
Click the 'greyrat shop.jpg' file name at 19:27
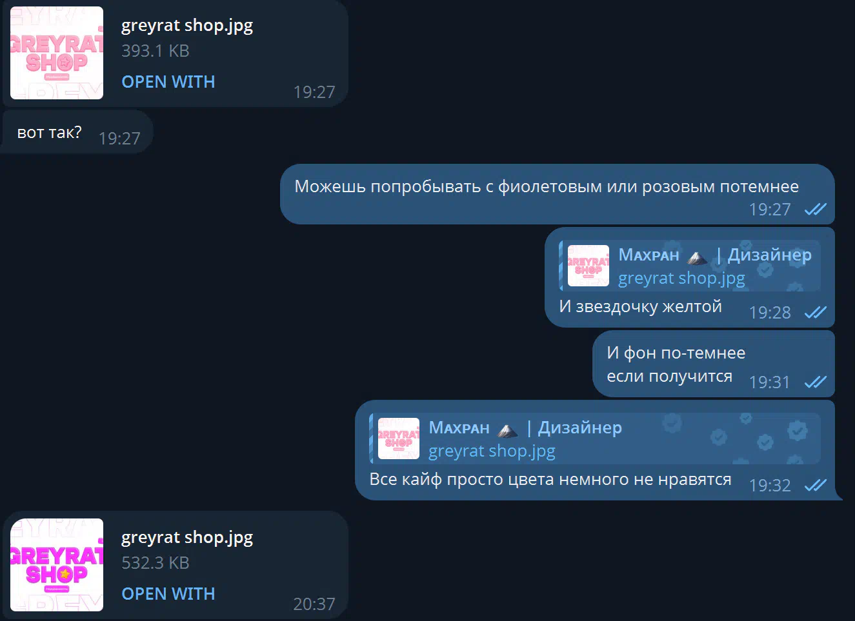click(187, 25)
